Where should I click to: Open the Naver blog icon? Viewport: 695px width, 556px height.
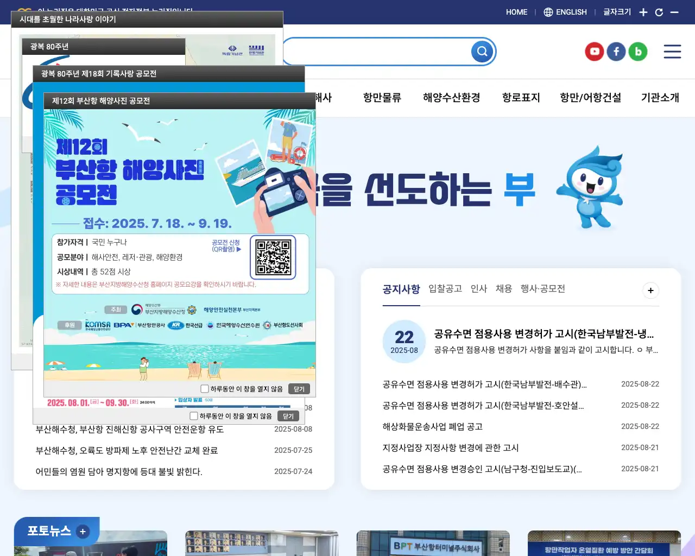pos(638,52)
